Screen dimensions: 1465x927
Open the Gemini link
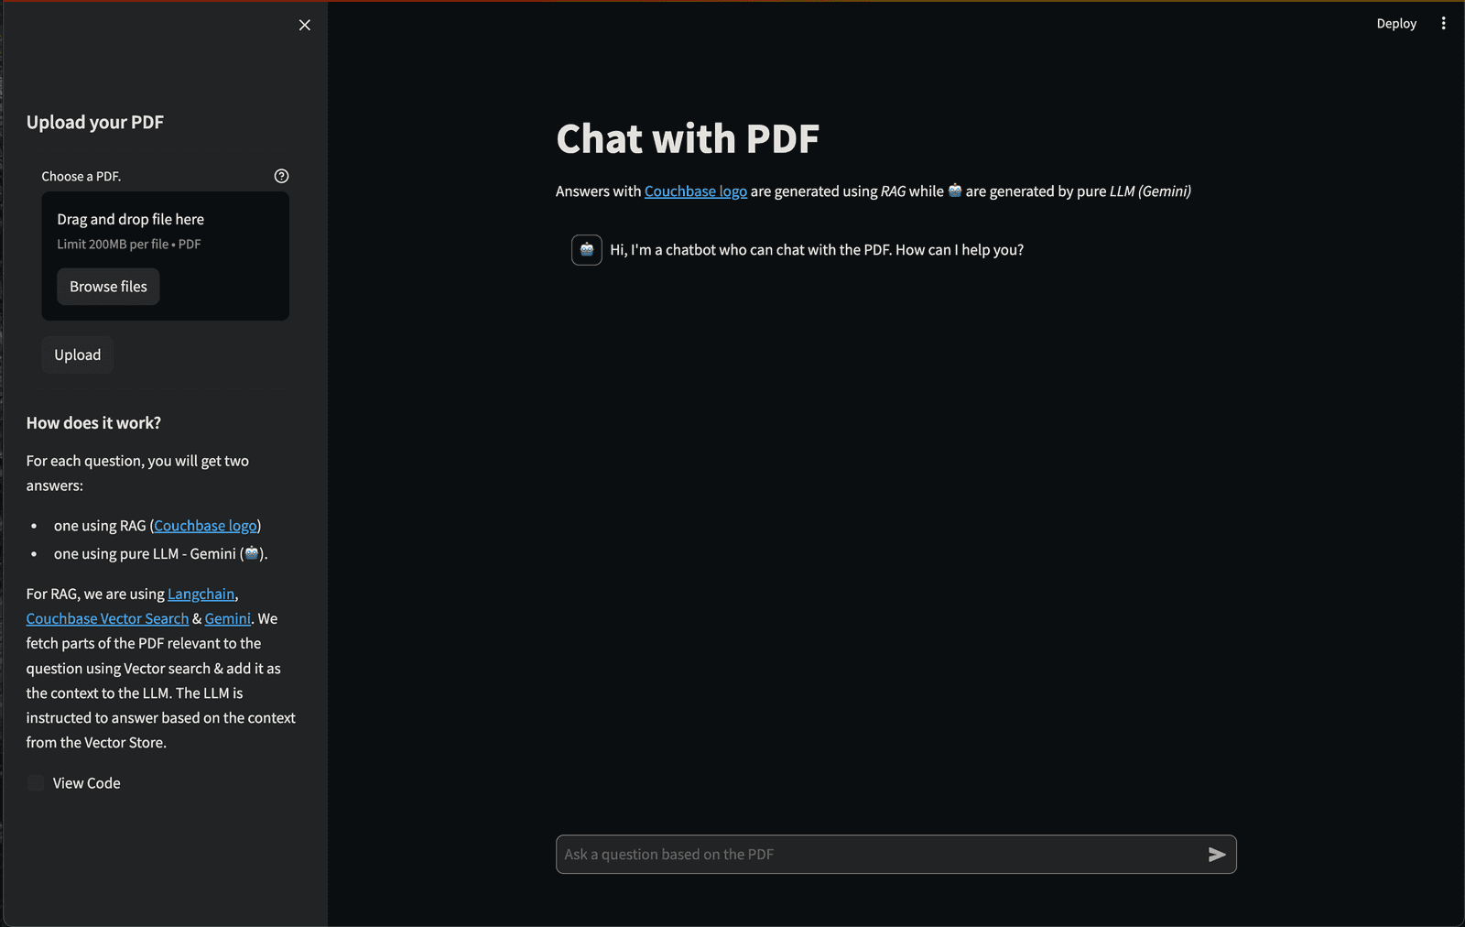coord(227,618)
